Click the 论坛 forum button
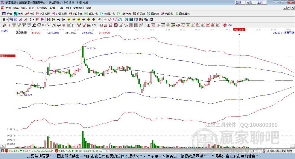 [x=251, y=2]
